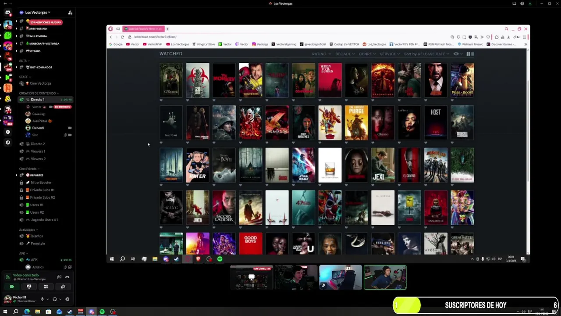Click Video conectado status text
Viewport: 561px width, 316px height.
click(26, 275)
